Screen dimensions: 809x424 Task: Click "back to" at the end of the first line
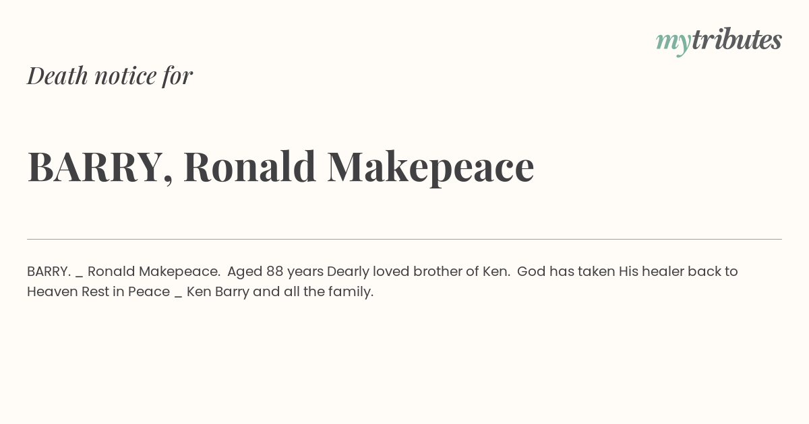click(716, 271)
